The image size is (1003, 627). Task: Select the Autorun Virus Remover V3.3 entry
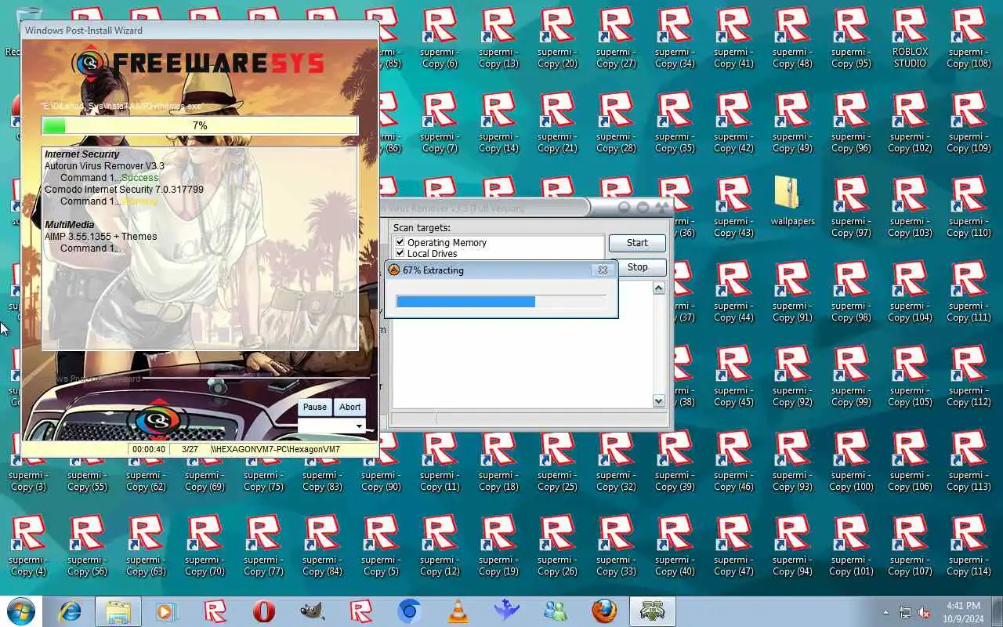coord(104,166)
